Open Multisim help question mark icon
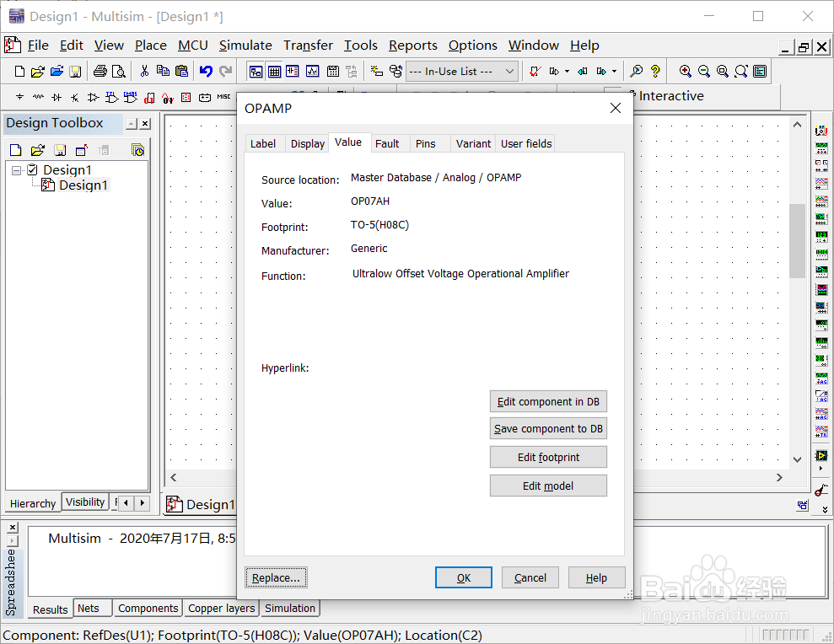This screenshot has height=644, width=834. (655, 72)
